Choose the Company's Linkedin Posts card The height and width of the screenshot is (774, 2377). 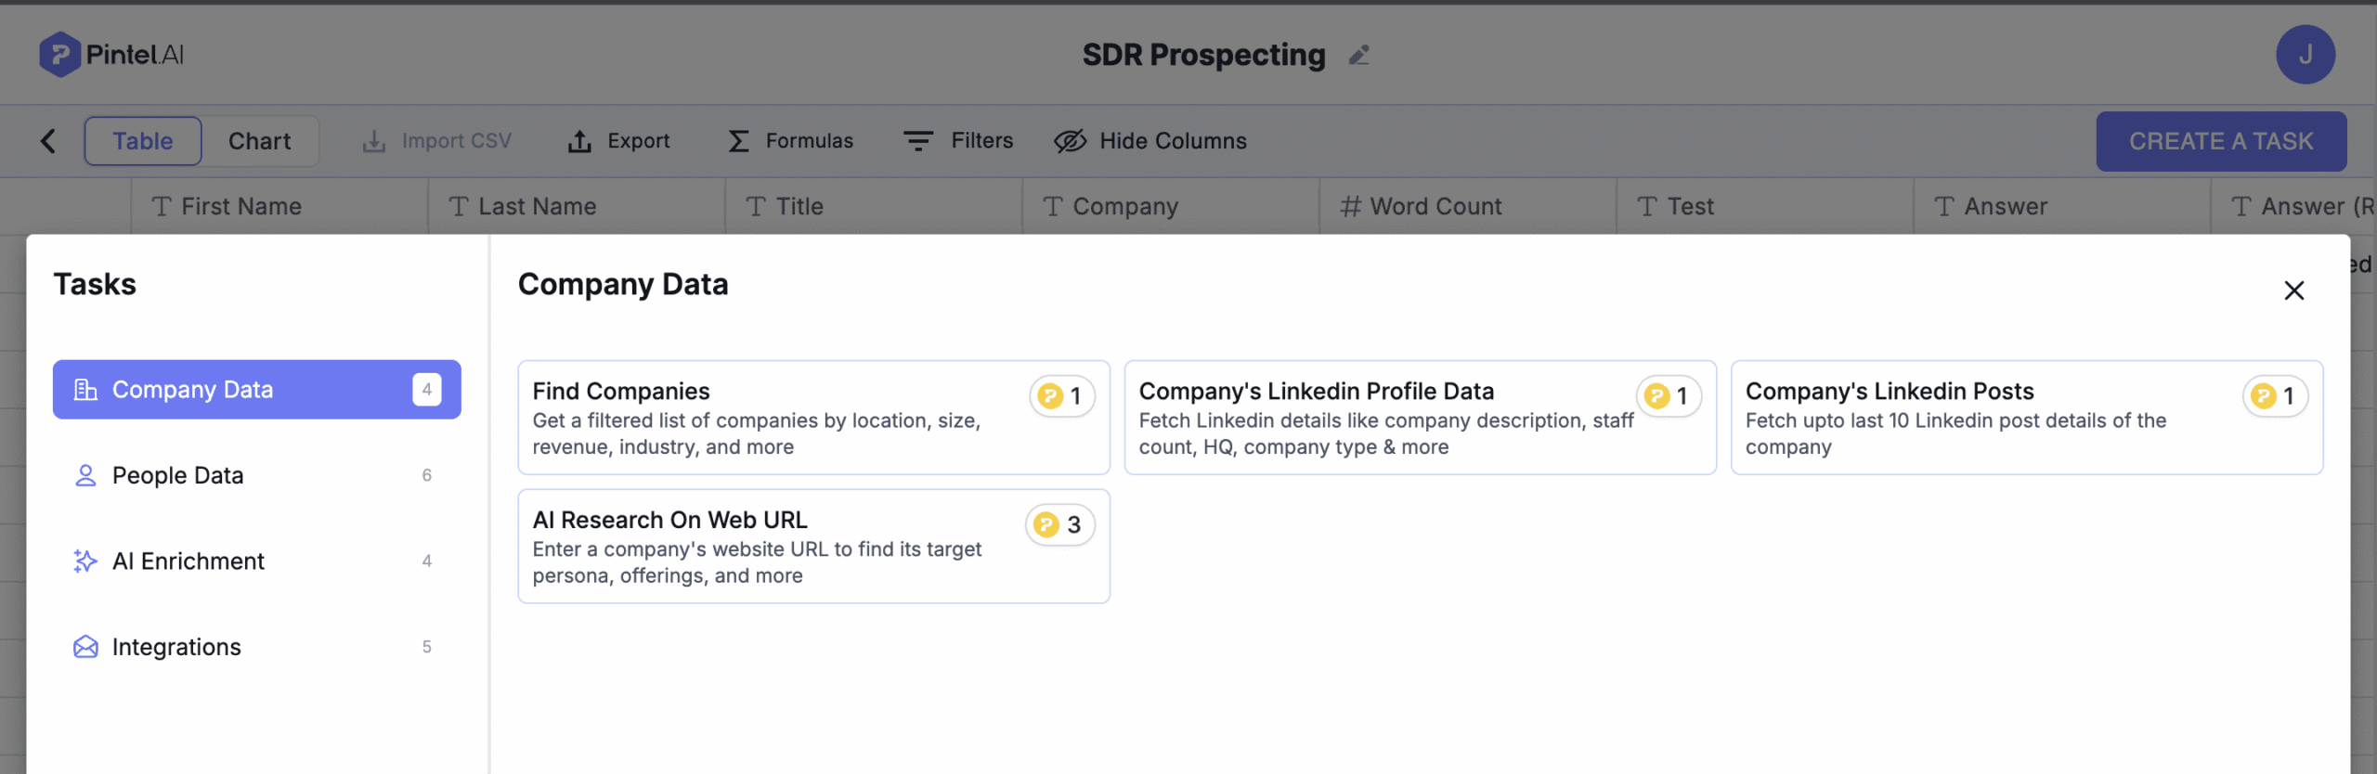[2027, 418]
